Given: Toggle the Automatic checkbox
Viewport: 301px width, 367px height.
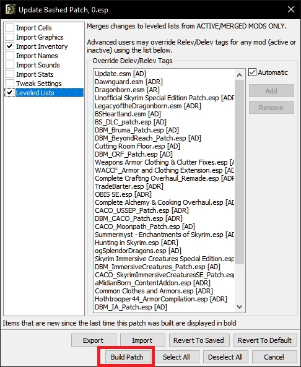Looking at the screenshot, I should (x=252, y=72).
